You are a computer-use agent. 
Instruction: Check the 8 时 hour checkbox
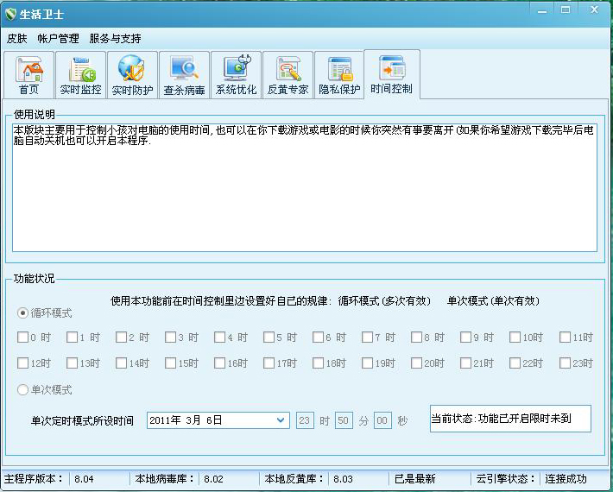(417, 337)
